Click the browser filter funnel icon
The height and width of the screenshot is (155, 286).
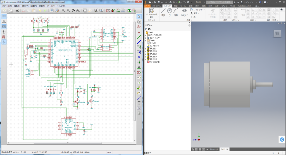tap(146, 29)
